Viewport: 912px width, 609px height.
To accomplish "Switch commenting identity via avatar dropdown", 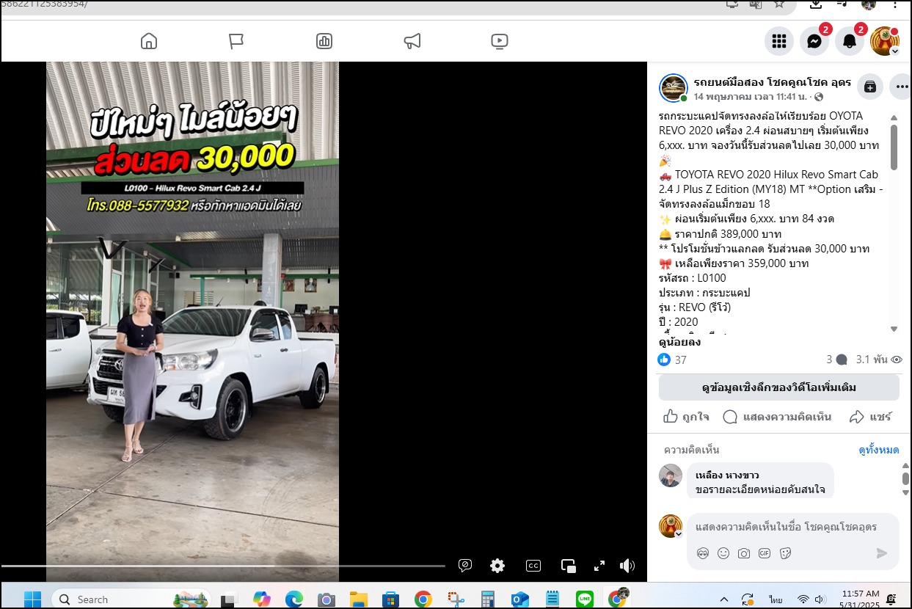I will pyautogui.click(x=671, y=526).
